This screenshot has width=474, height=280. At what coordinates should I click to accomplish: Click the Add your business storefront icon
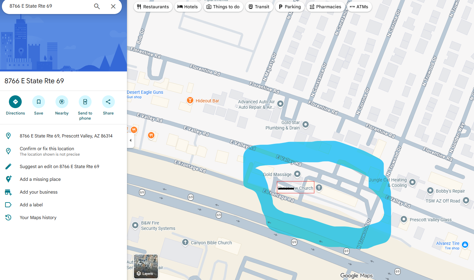(9, 192)
